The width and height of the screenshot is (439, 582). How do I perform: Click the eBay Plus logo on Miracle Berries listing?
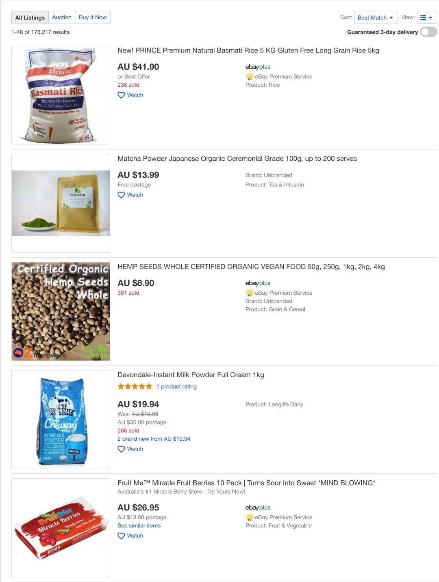click(x=258, y=508)
